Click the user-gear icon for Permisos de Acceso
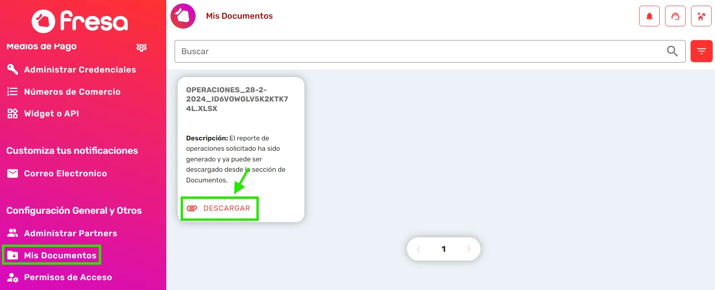 point(13,277)
